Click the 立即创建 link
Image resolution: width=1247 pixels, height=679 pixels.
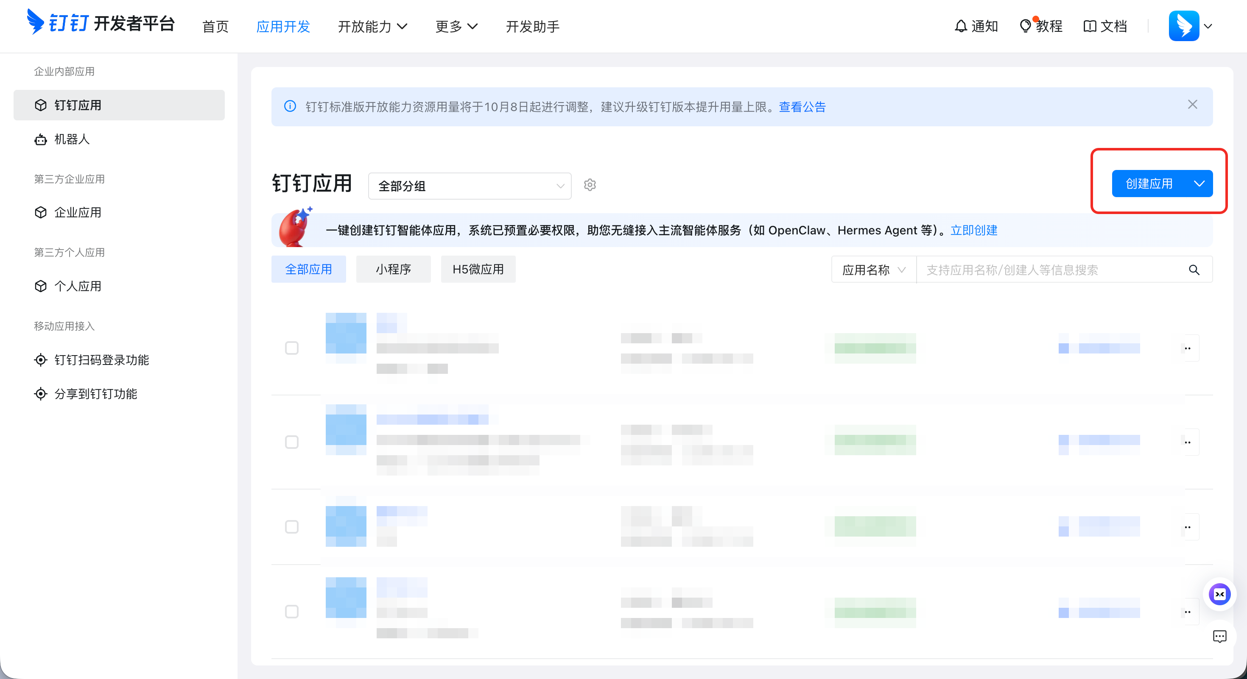pos(974,230)
